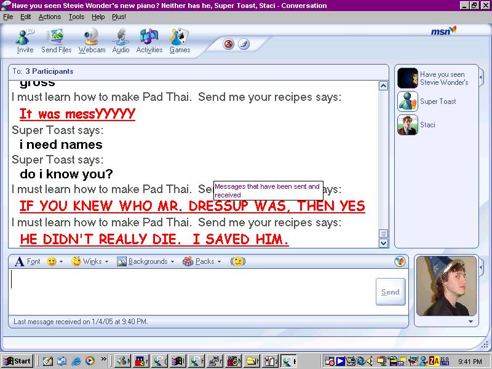Click the speaker volume tray icon
492x369 pixels.
click(370, 361)
